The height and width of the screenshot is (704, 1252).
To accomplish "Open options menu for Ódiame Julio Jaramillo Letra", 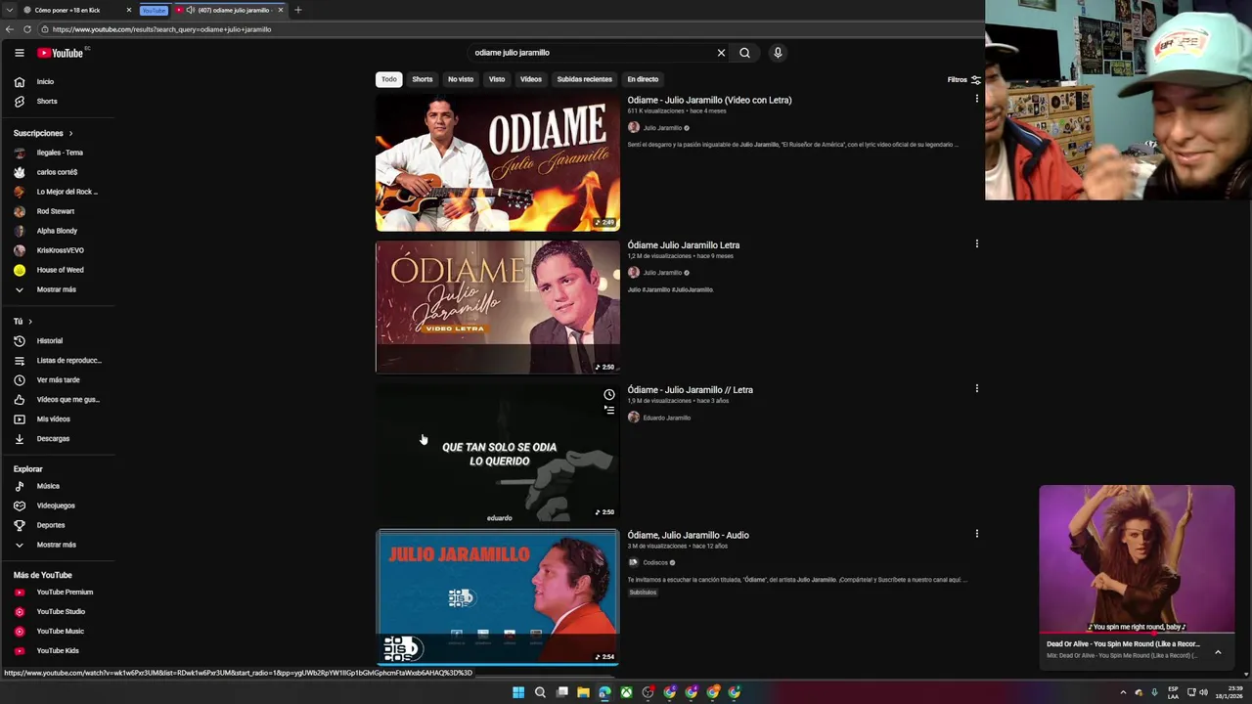I will (976, 243).
